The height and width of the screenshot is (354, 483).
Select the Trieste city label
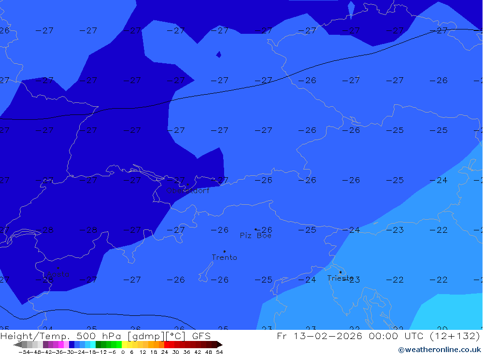click(340, 278)
